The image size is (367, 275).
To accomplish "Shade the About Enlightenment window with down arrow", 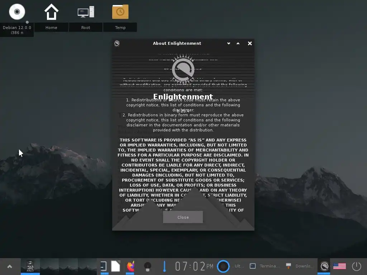I will [229, 43].
